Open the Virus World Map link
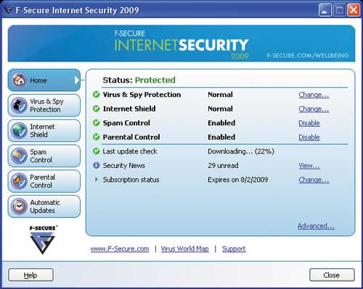Screen dimensions: 363x289 coord(185,249)
